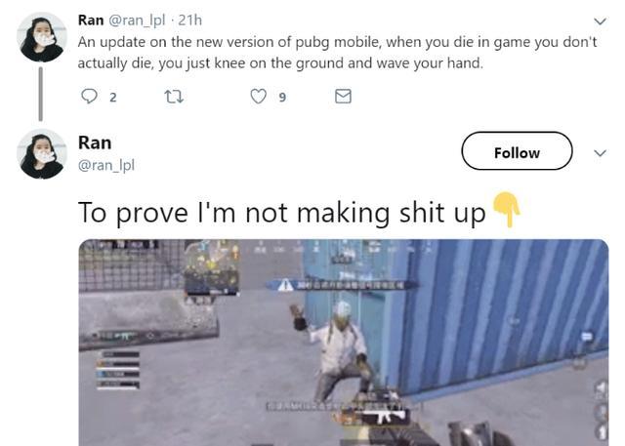The height and width of the screenshot is (446, 625).
Task: Open the 21h timestamp link
Action: click(x=189, y=20)
